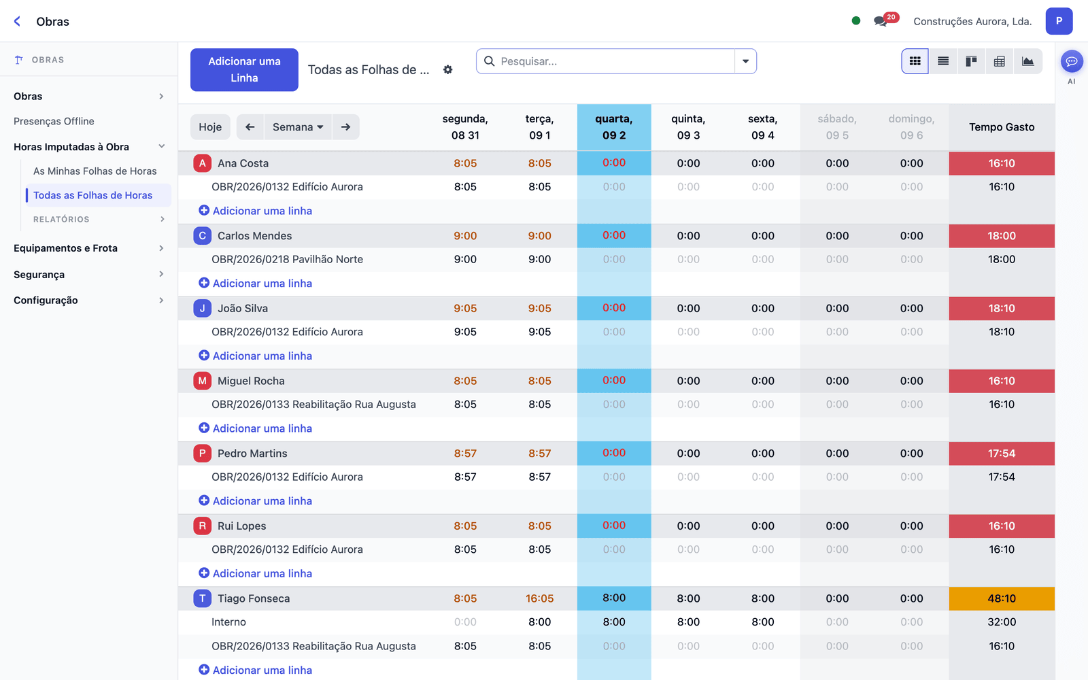Viewport: 1088px width, 680px height.
Task: Add a line under Tiago Fonseca
Action: point(256,670)
